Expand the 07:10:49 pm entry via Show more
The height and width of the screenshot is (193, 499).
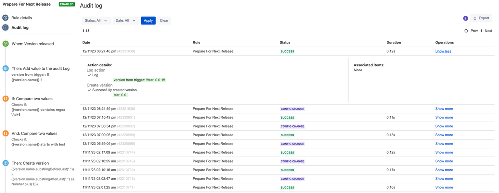pos(444,117)
